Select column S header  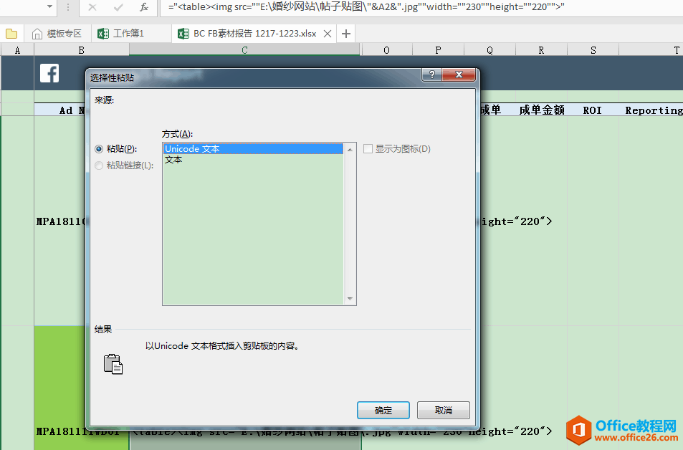[593, 50]
